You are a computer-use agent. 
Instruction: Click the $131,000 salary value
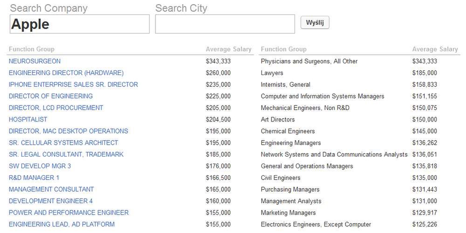pyautogui.click(x=425, y=201)
